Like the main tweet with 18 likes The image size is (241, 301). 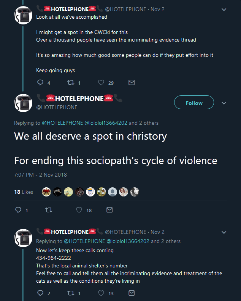click(79, 210)
